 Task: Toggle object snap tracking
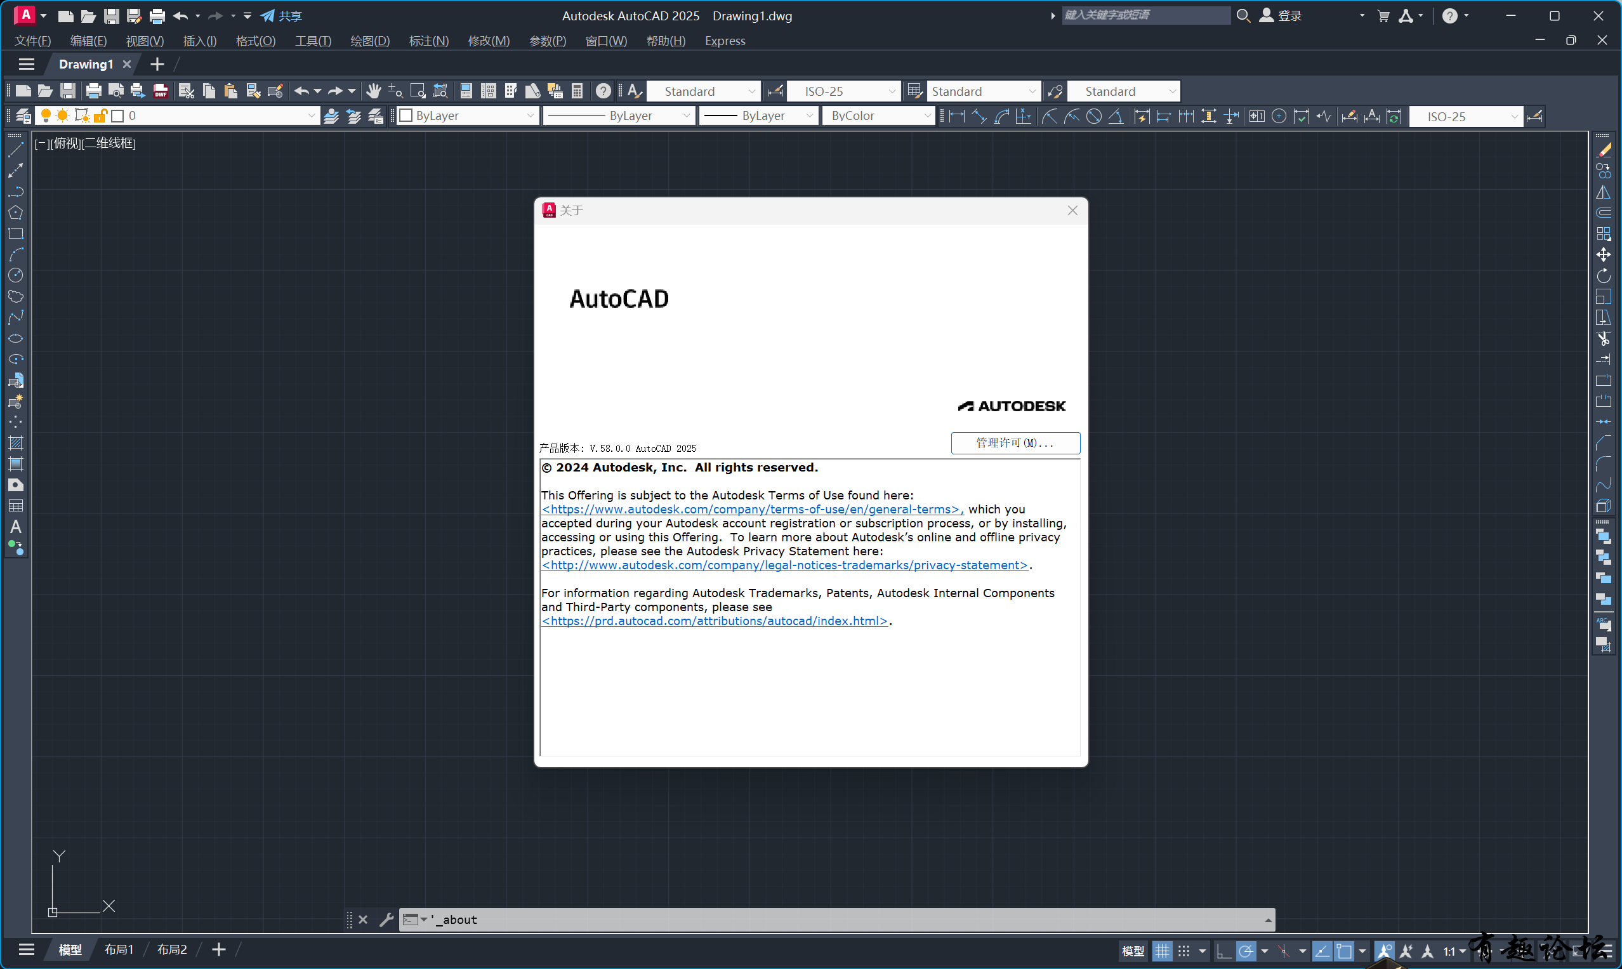coord(1322,951)
